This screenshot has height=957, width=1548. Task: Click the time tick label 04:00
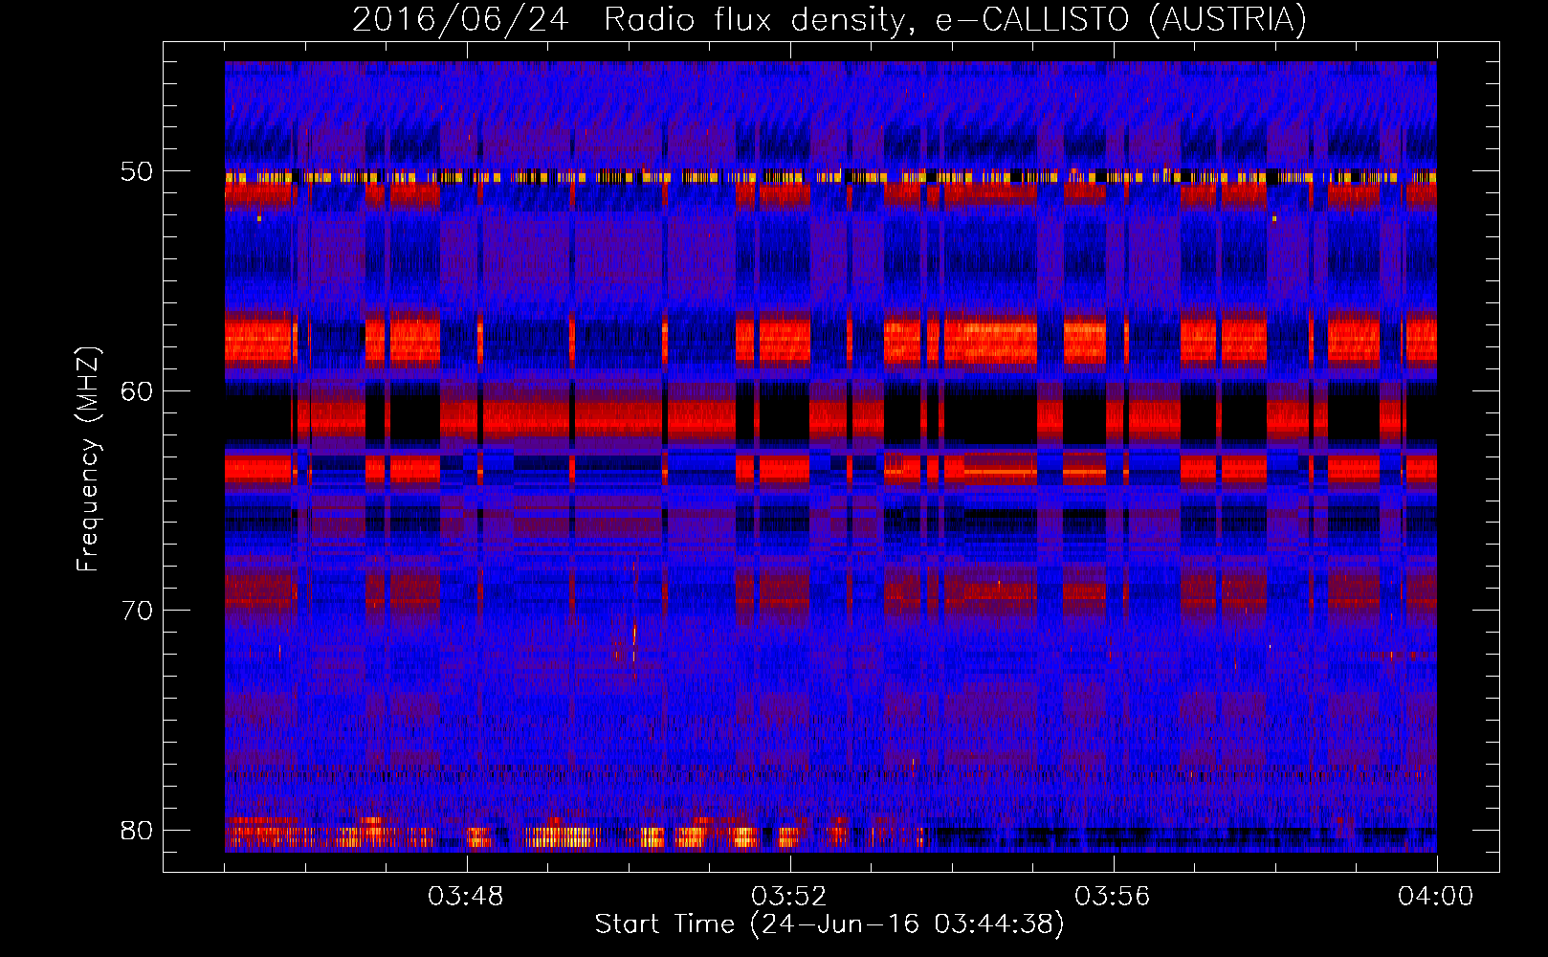1436,897
